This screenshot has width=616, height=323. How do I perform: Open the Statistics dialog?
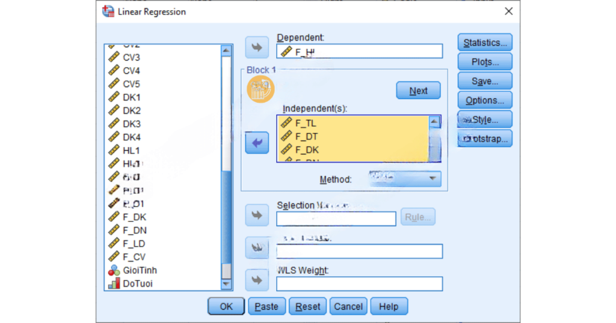485,43
